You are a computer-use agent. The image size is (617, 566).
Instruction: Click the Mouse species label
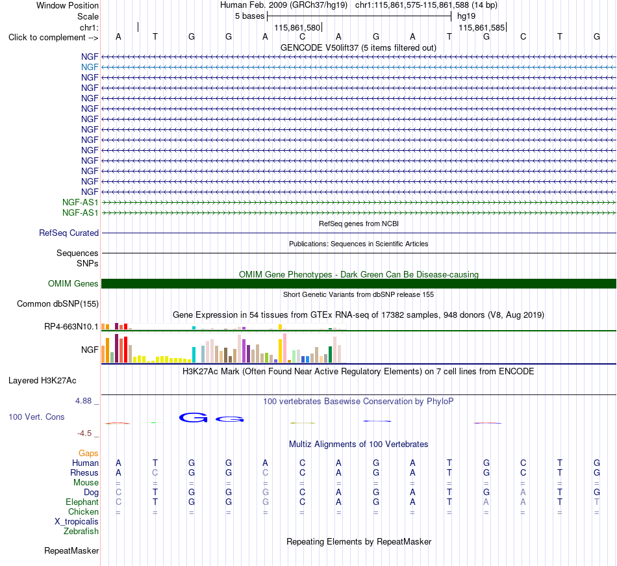[x=86, y=483]
